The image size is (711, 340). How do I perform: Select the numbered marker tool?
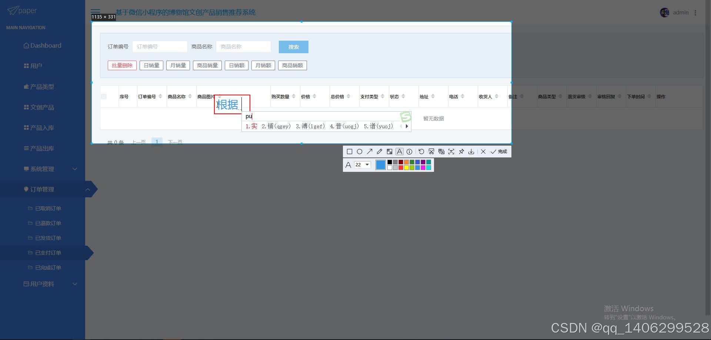point(410,152)
